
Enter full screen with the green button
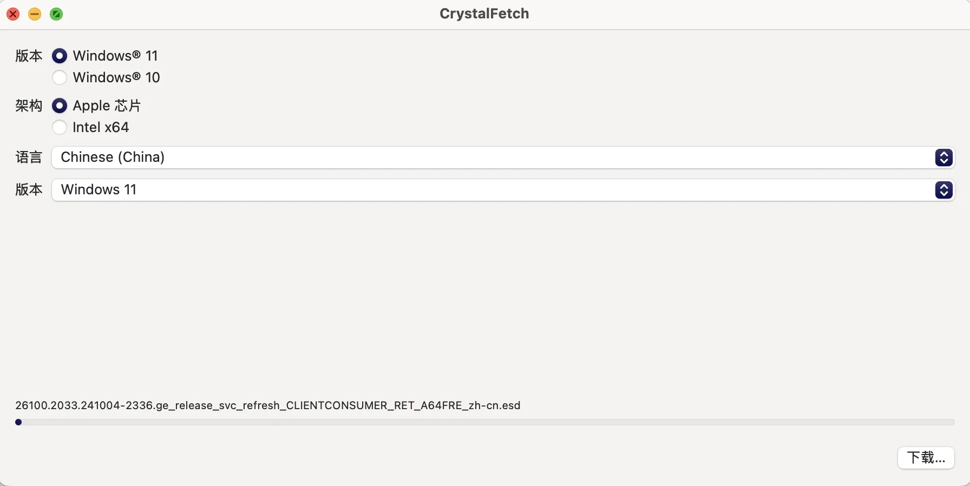point(56,14)
